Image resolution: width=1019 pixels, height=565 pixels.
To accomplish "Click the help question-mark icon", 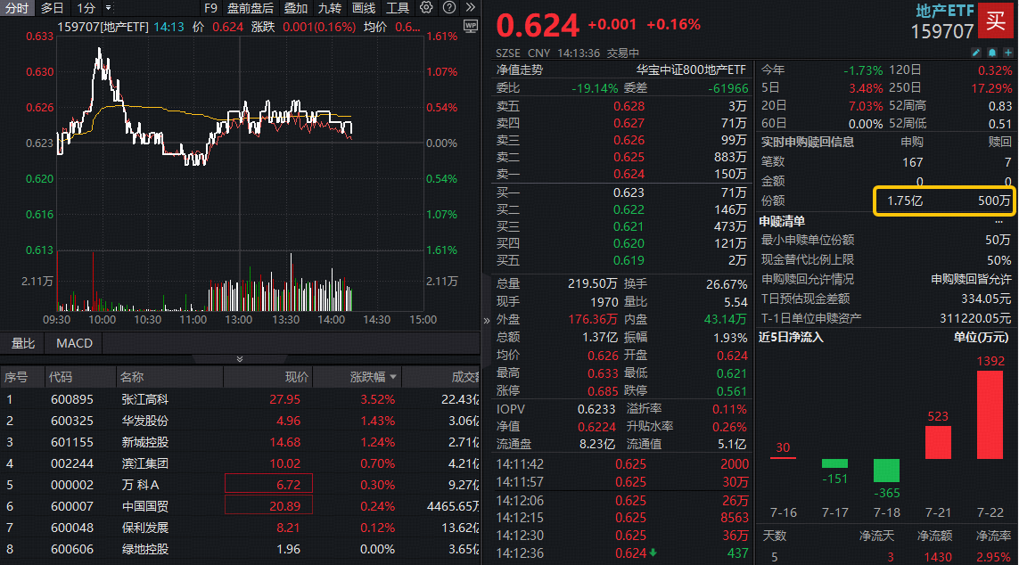I will click(448, 7).
